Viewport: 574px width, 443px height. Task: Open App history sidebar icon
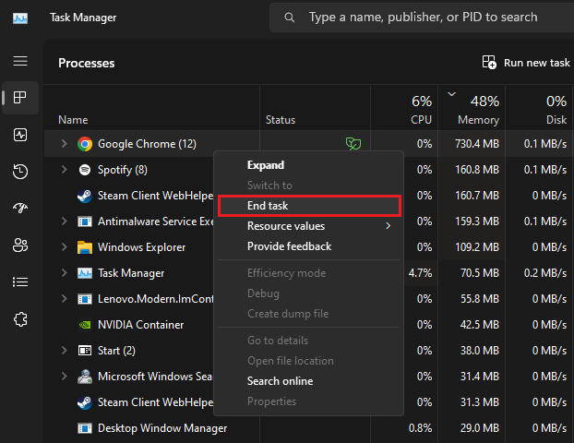click(20, 172)
